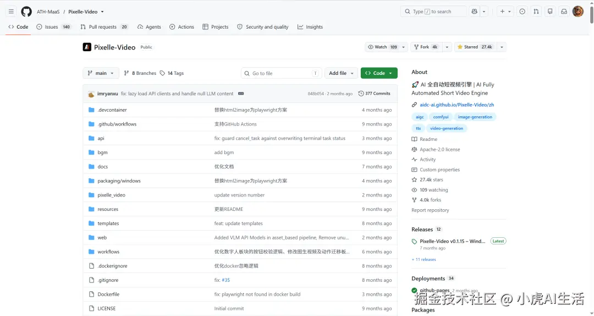Click the link icon beside website URL

pyautogui.click(x=415, y=105)
